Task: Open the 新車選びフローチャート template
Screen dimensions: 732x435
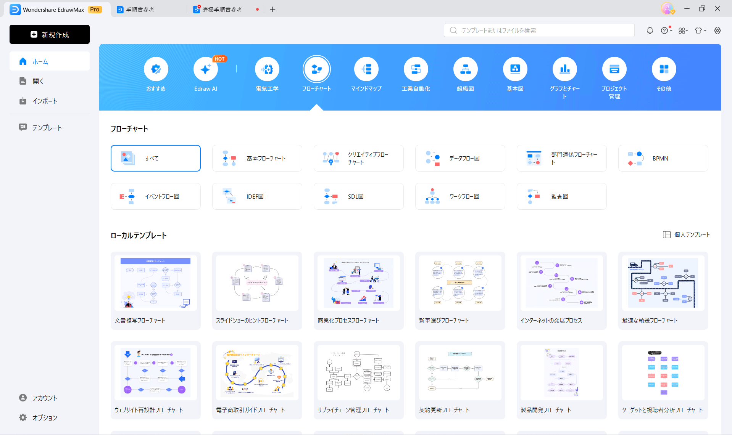Action: [x=460, y=291]
